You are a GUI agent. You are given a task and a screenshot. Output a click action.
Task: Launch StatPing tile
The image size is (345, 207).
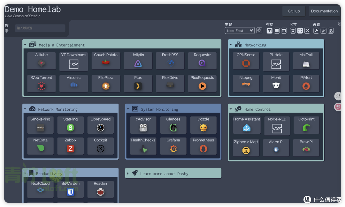(x=70, y=125)
